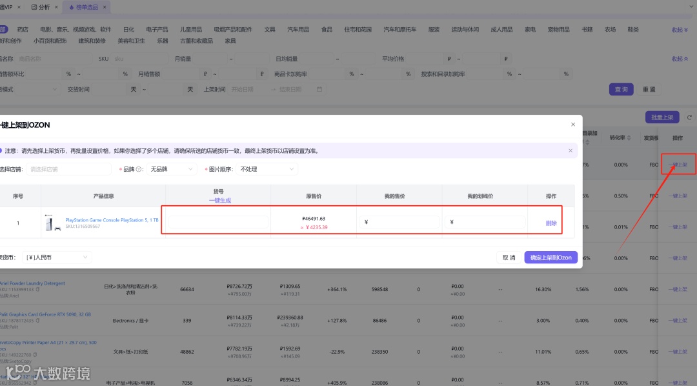Collapse the category list with 收起
The height and width of the screenshot is (386, 697).
[680, 30]
